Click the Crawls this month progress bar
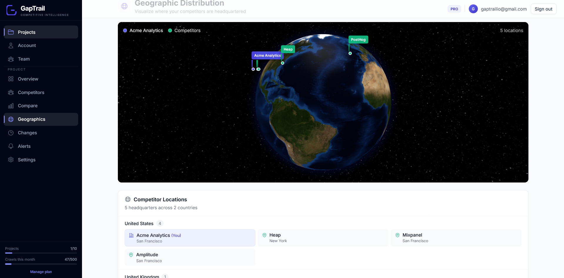This screenshot has width=564, height=278. (x=41, y=264)
